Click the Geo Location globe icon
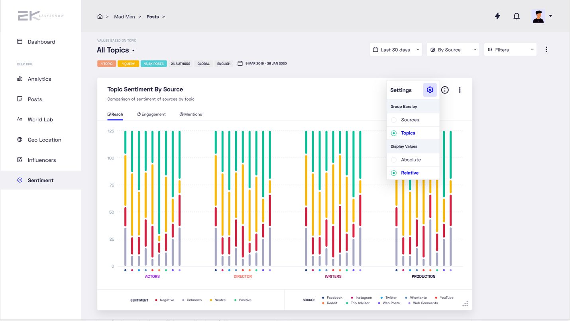 click(x=20, y=140)
